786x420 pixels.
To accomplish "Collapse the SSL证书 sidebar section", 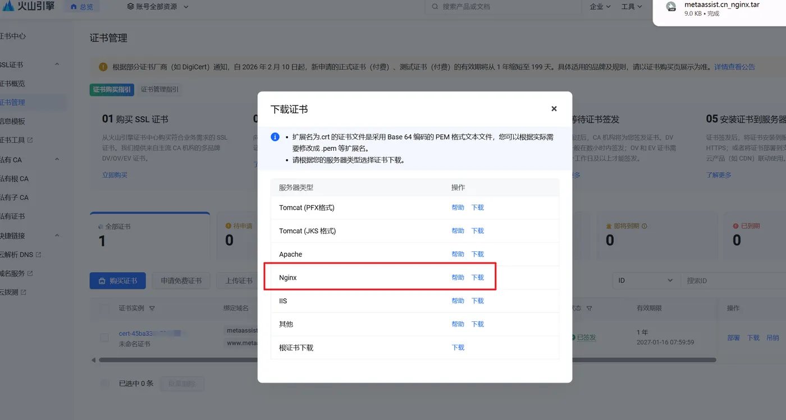I will click(x=57, y=64).
